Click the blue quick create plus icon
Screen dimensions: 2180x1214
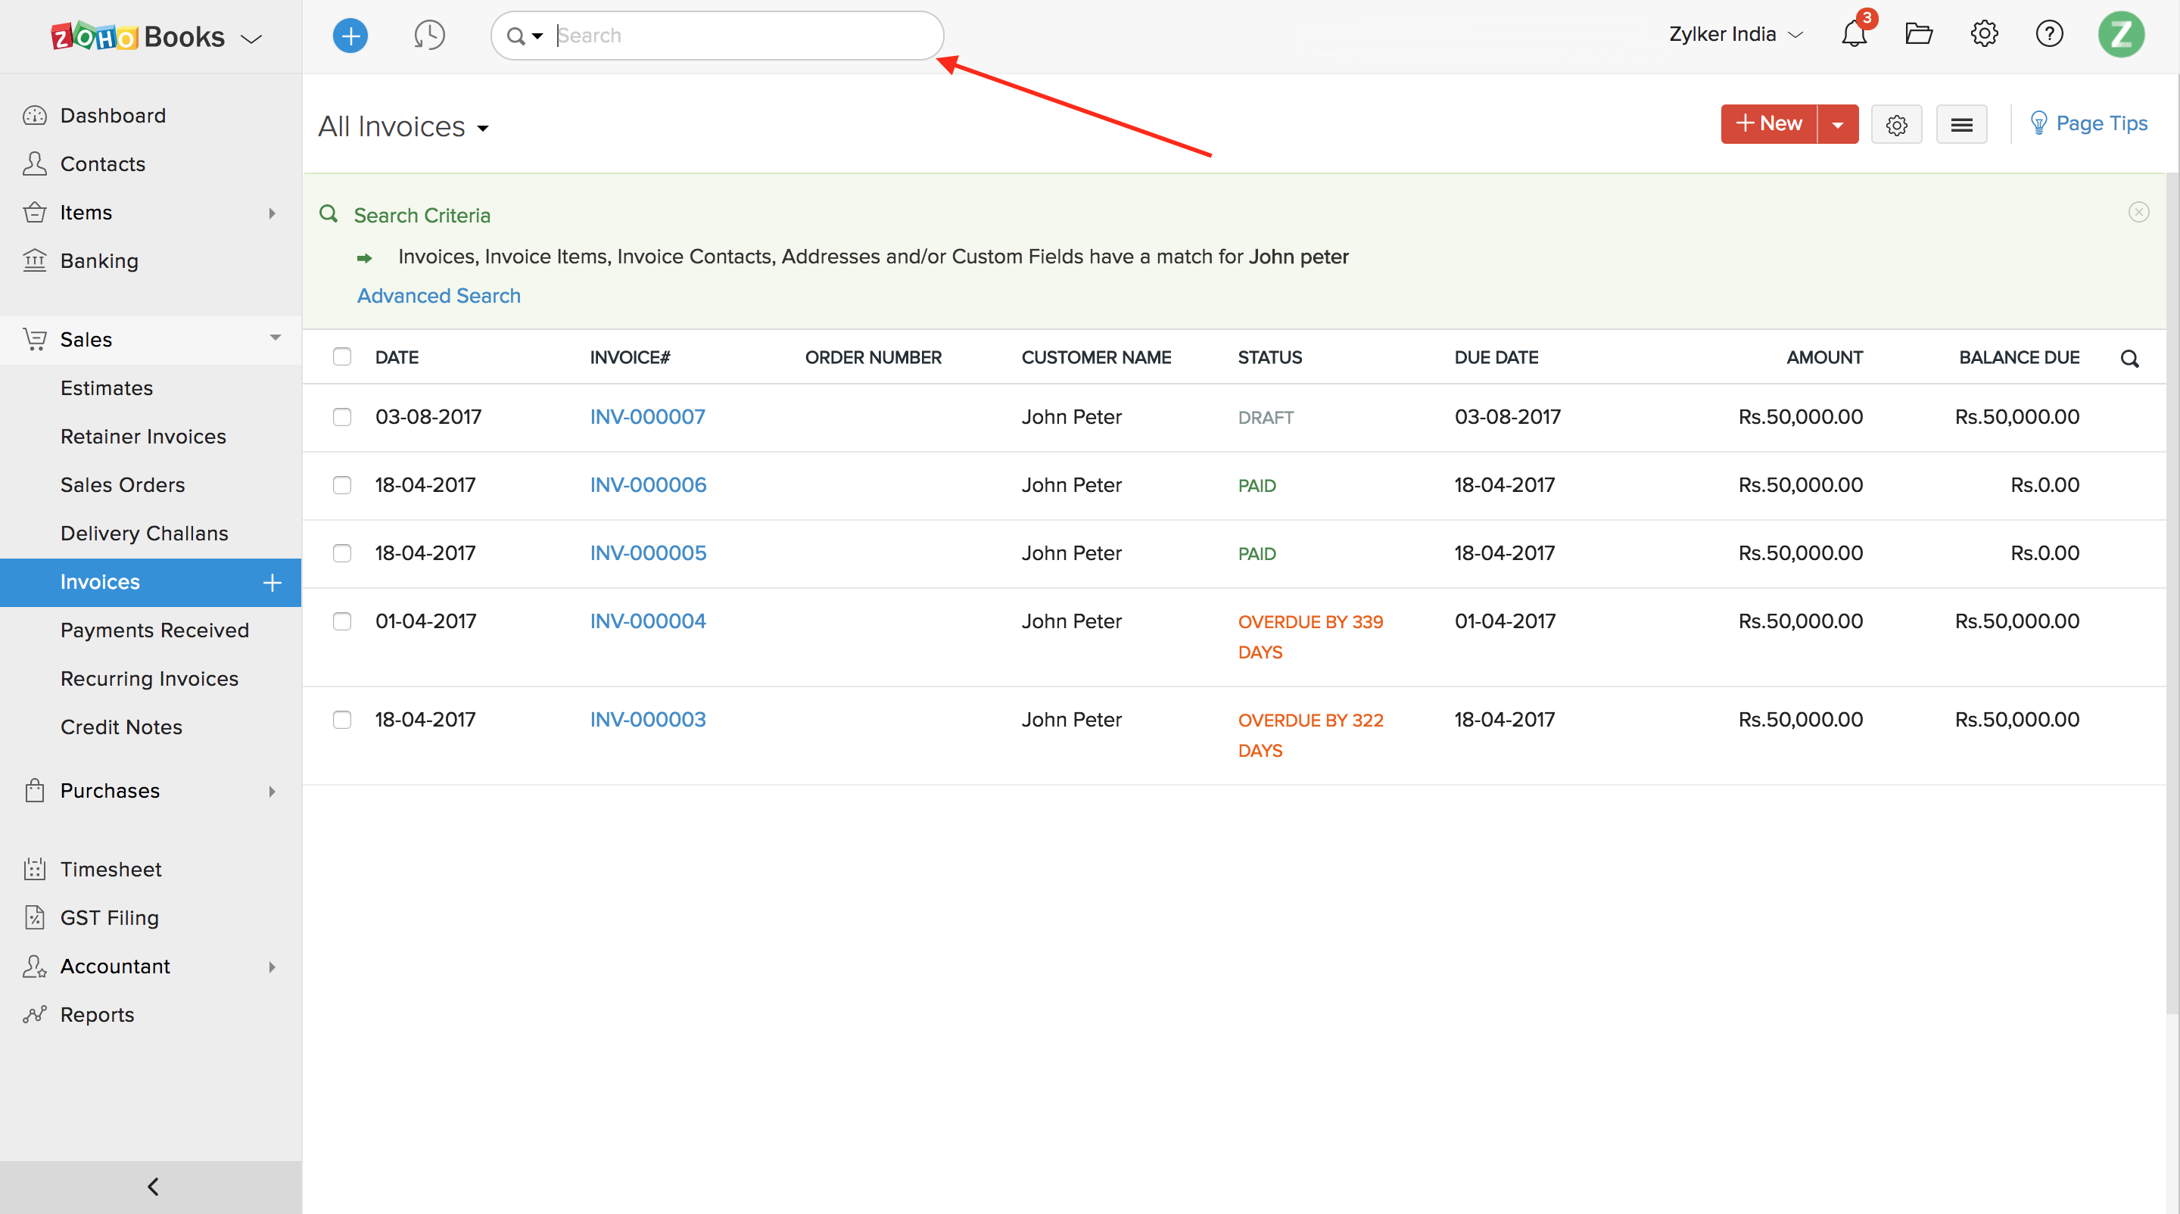tap(350, 36)
